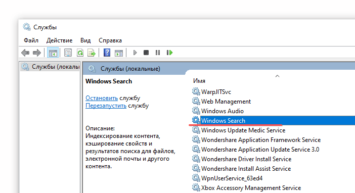Click the gear icon next to Windows Audio

196,111
